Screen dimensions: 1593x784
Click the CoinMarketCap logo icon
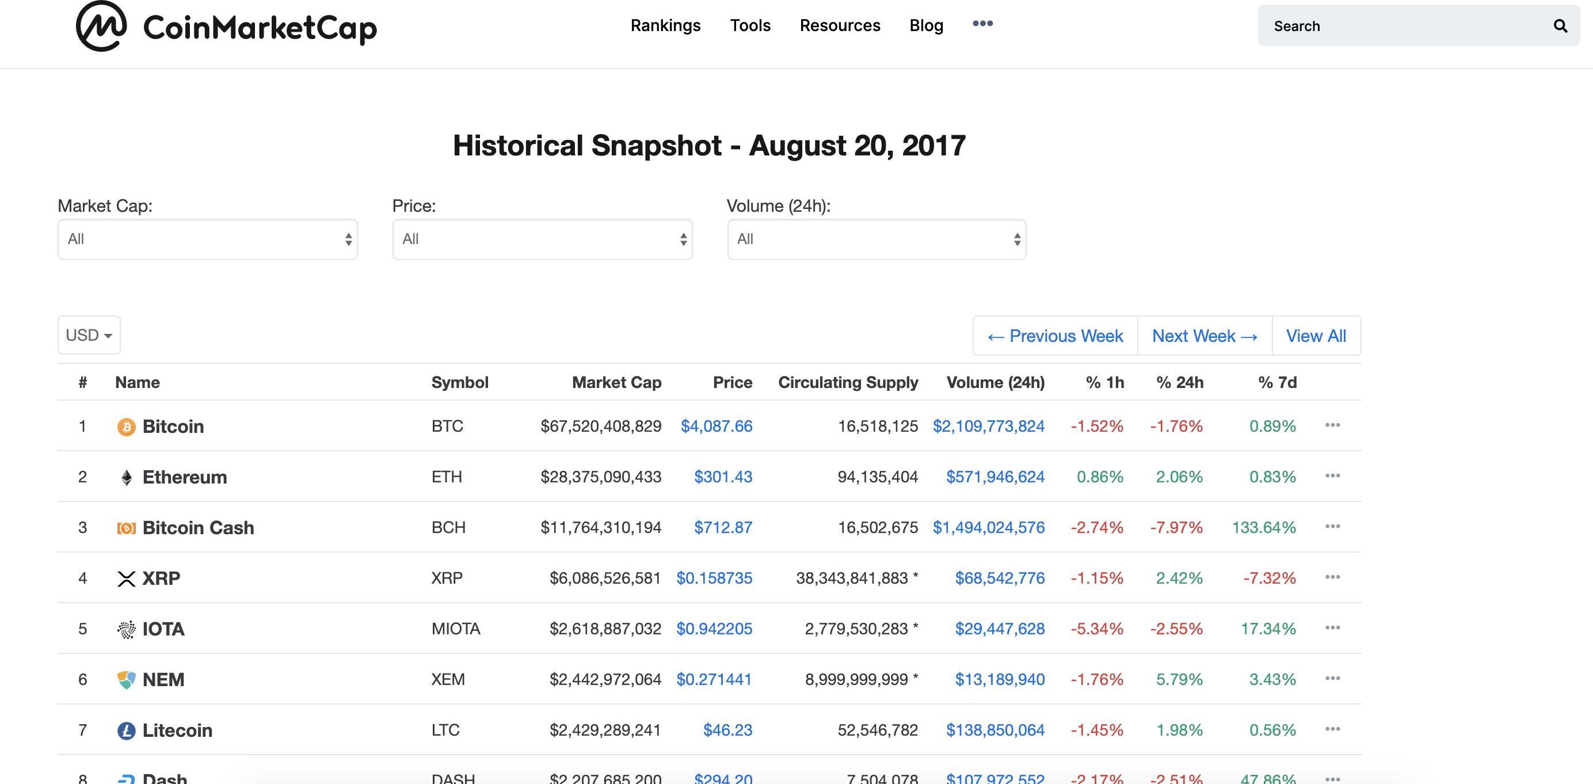(x=101, y=26)
